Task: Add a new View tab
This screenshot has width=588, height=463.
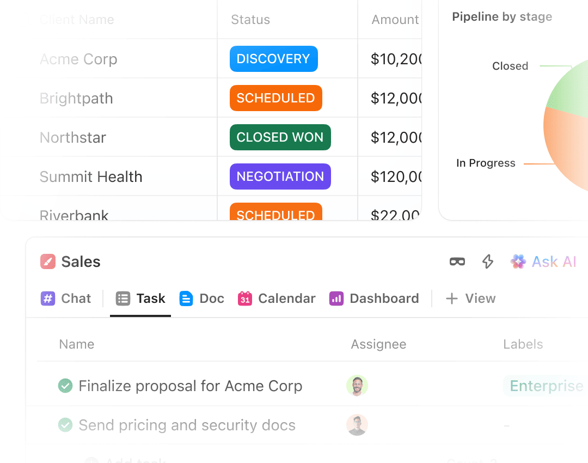Action: 470,298
